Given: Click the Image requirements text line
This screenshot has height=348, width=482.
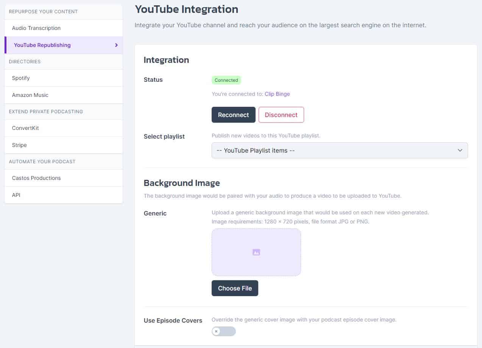Looking at the screenshot, I should coord(290,222).
